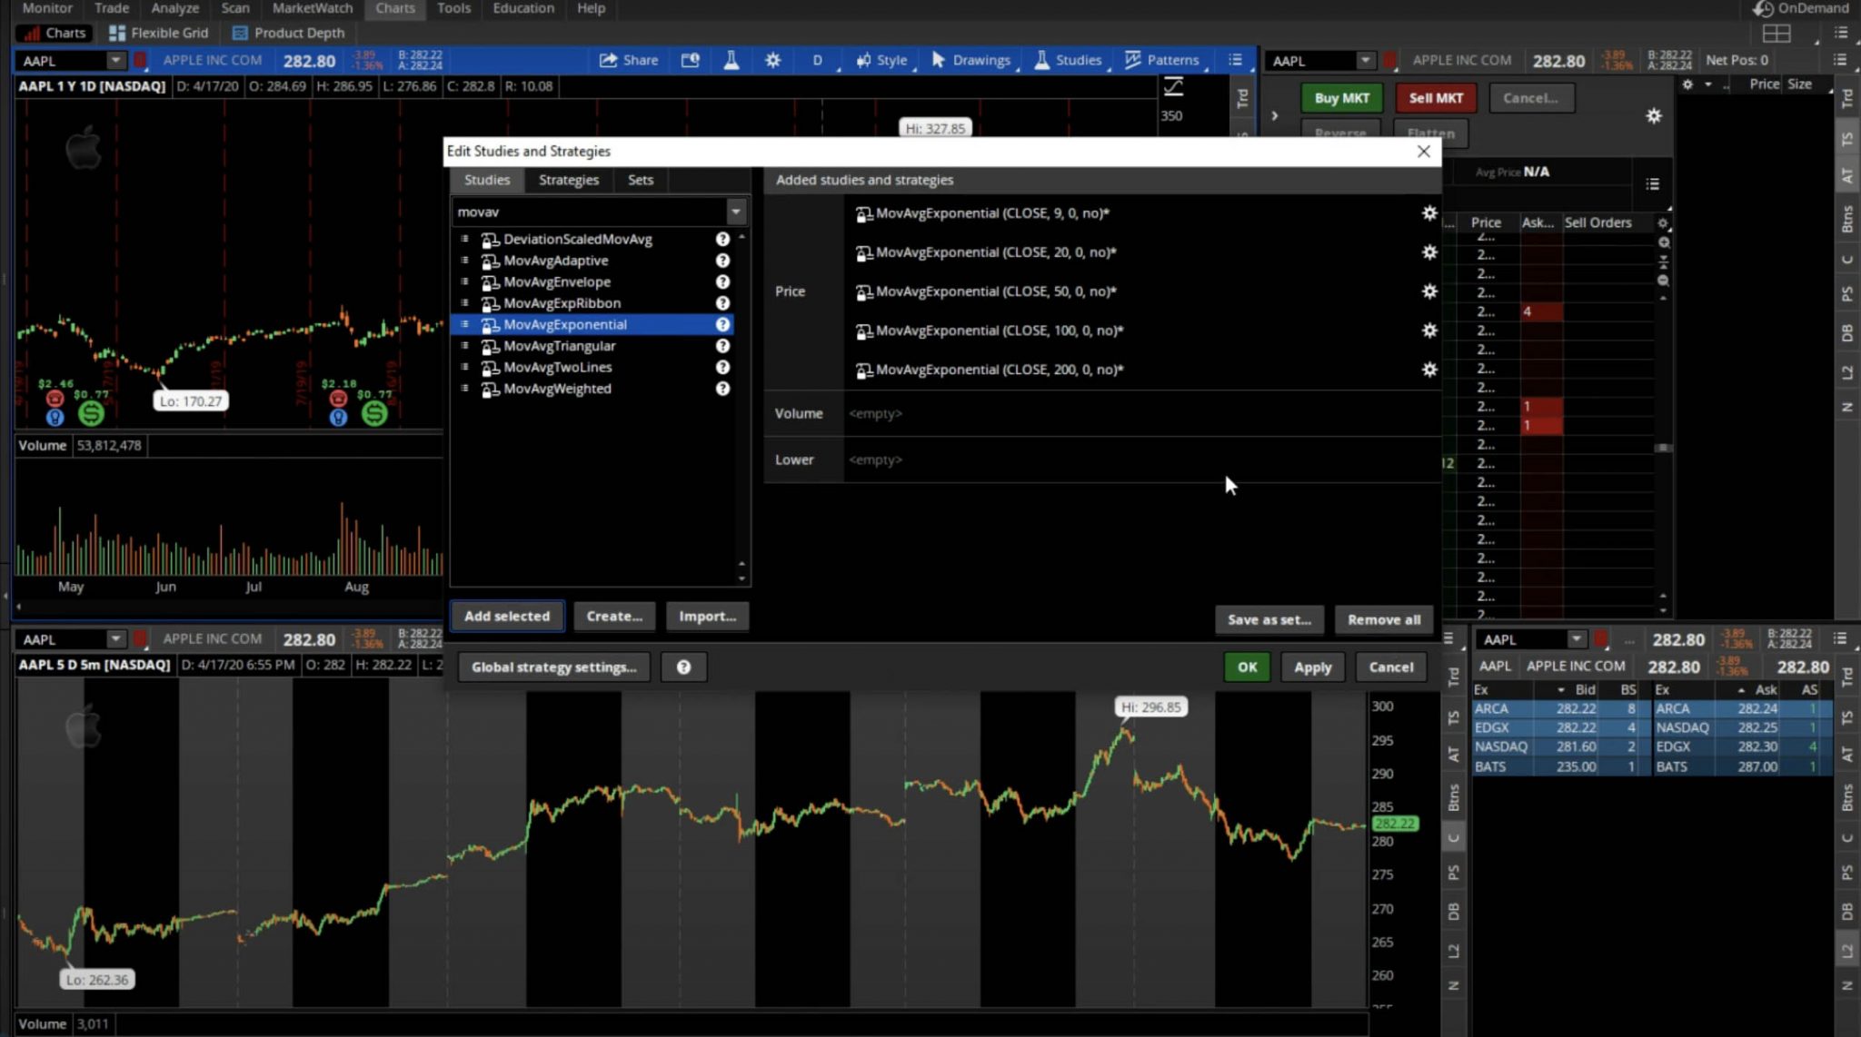Show help for MovAvgEnvelope study
Screen dimensions: 1861x1037
click(x=722, y=281)
